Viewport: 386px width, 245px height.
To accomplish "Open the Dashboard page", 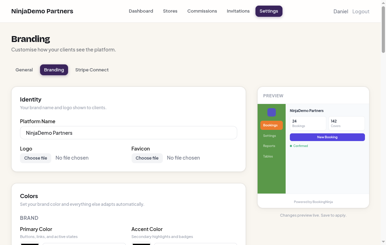I will (x=141, y=11).
